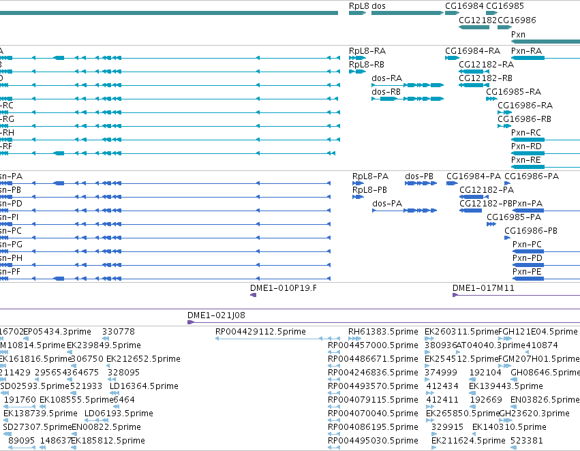Select the RP004493570.5prime EST label

pyautogui.click(x=373, y=386)
